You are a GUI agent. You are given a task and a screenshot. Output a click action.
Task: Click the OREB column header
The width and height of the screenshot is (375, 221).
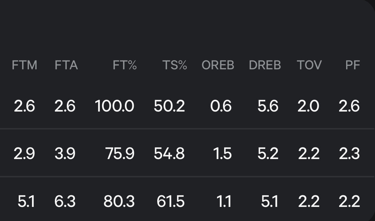[218, 65]
